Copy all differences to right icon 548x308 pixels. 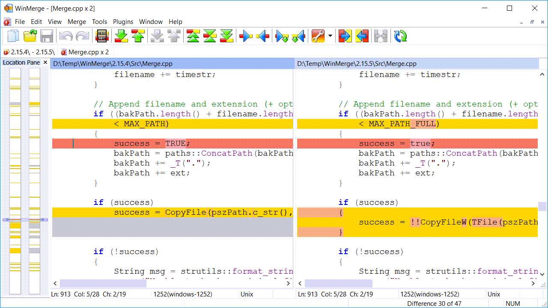point(345,36)
